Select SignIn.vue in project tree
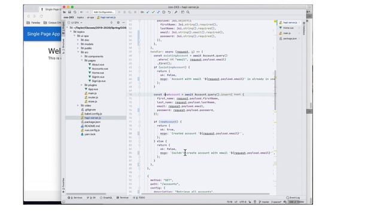The width and height of the screenshot is (383, 215). pos(97,77)
